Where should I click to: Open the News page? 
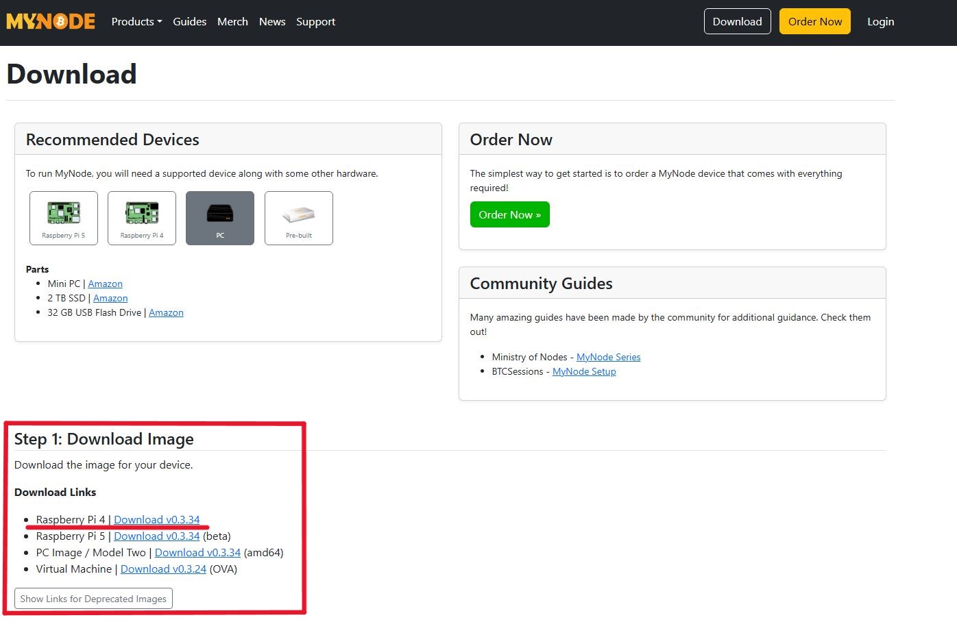(x=272, y=21)
